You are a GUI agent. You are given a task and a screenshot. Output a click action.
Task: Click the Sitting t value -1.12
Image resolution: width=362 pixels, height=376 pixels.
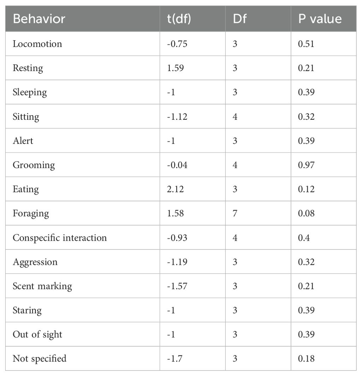[x=177, y=117]
